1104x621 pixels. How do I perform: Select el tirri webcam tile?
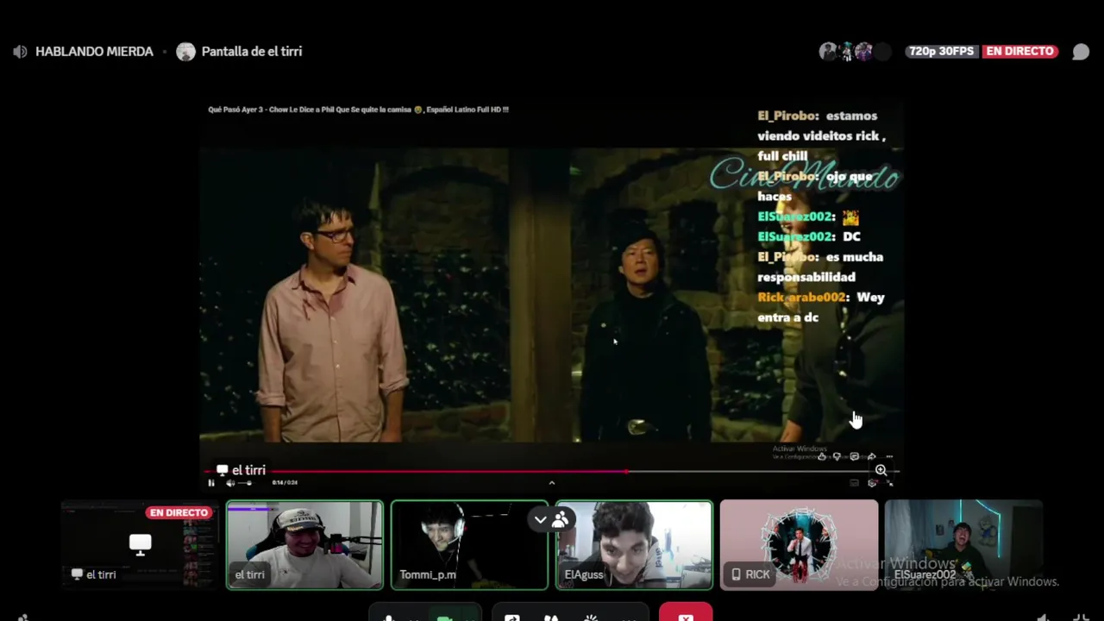[x=304, y=545]
